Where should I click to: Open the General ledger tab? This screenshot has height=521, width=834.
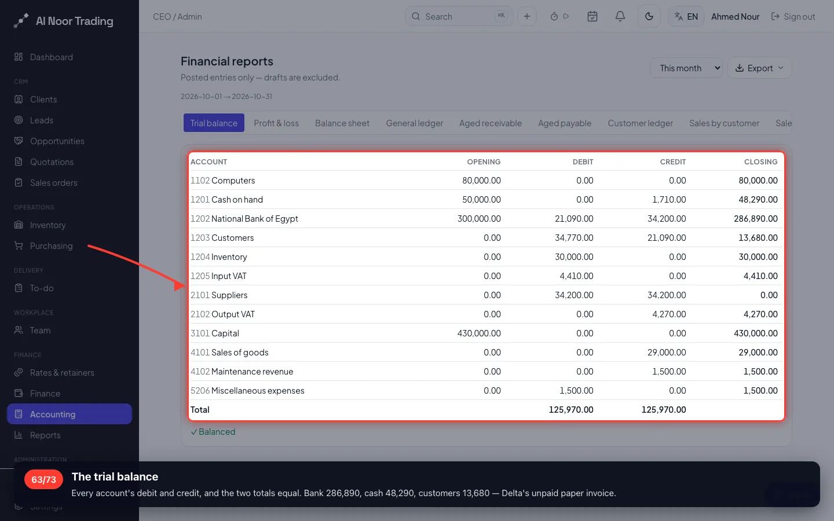coord(415,123)
